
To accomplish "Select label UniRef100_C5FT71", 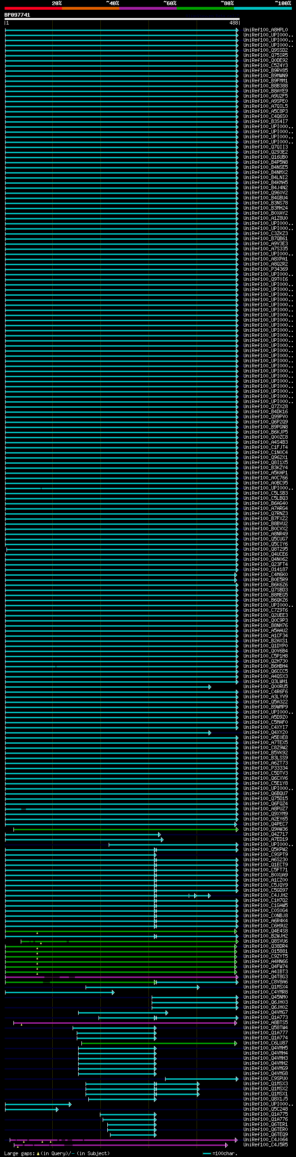I will [265, 870].
